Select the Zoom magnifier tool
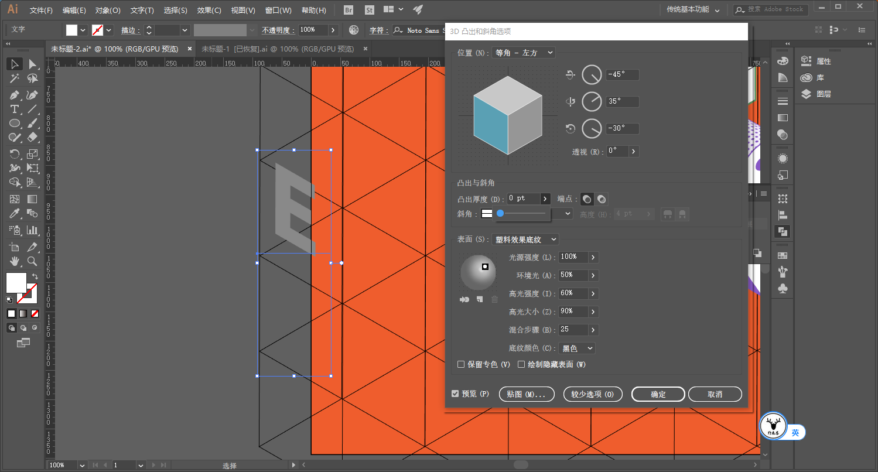 32,261
